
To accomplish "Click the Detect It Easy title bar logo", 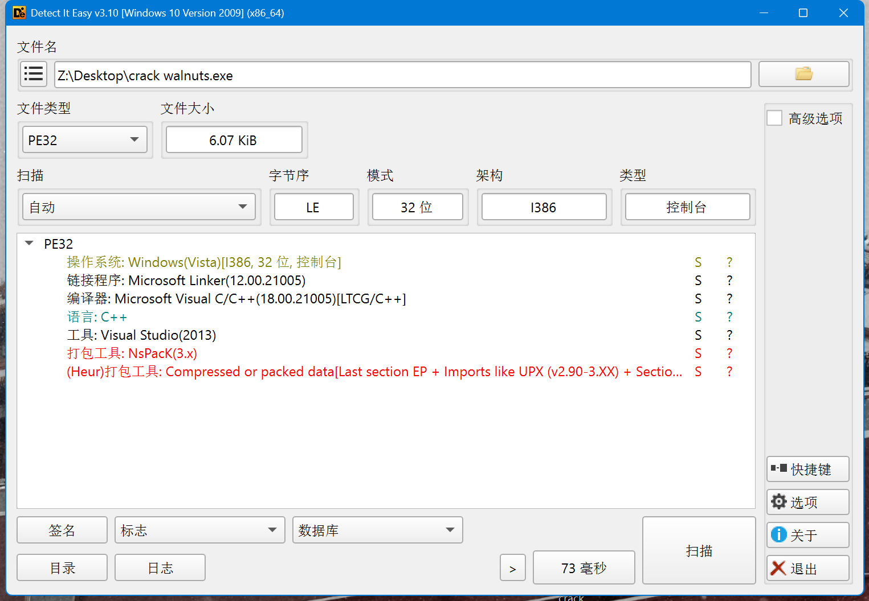I will 19,13.
